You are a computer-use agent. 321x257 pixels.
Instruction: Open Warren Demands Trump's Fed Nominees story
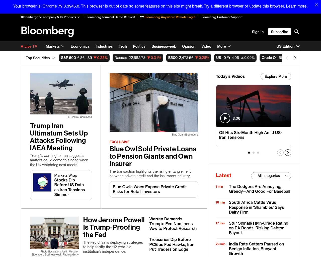pyautogui.click(x=173, y=224)
